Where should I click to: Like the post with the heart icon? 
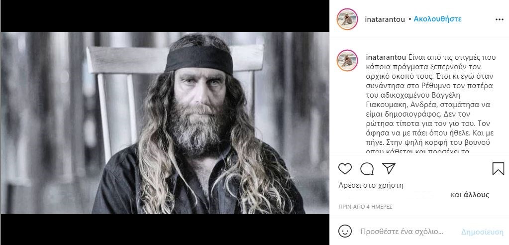coord(345,169)
